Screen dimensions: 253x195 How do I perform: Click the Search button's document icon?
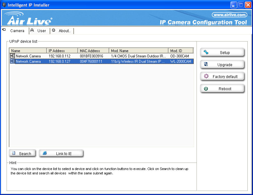[14, 153]
